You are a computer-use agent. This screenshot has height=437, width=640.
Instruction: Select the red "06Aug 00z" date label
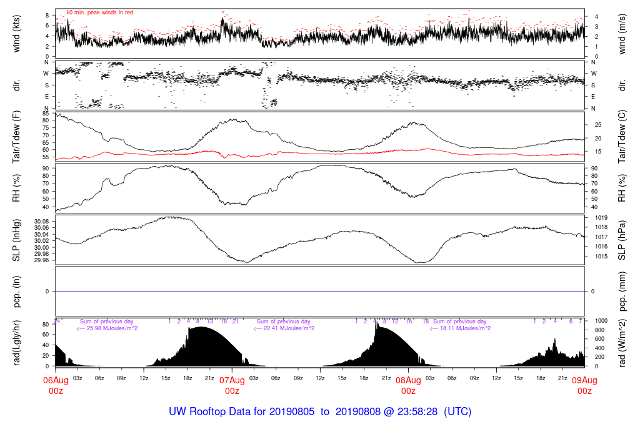[x=56, y=385]
